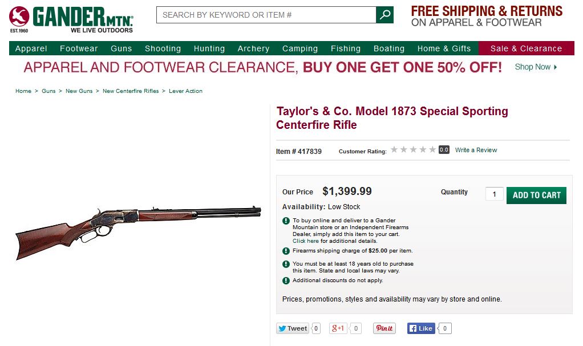Click the Quantity input box
This screenshot has width=583, height=346.
click(494, 194)
